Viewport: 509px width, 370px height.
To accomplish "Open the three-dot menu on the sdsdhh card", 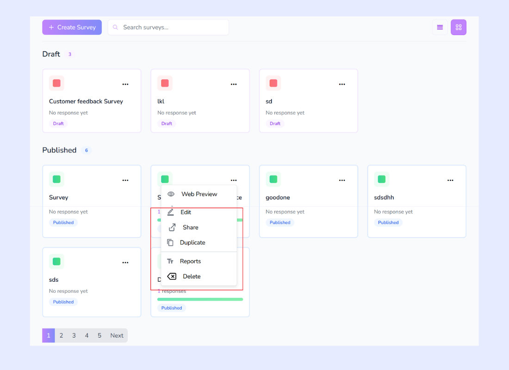I will pyautogui.click(x=450, y=180).
